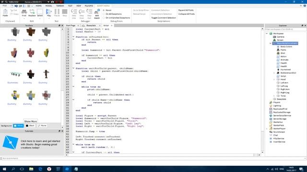Collapse function onTouched fold on line 4
This screenshot has height=172, width=307.
click(73, 37)
